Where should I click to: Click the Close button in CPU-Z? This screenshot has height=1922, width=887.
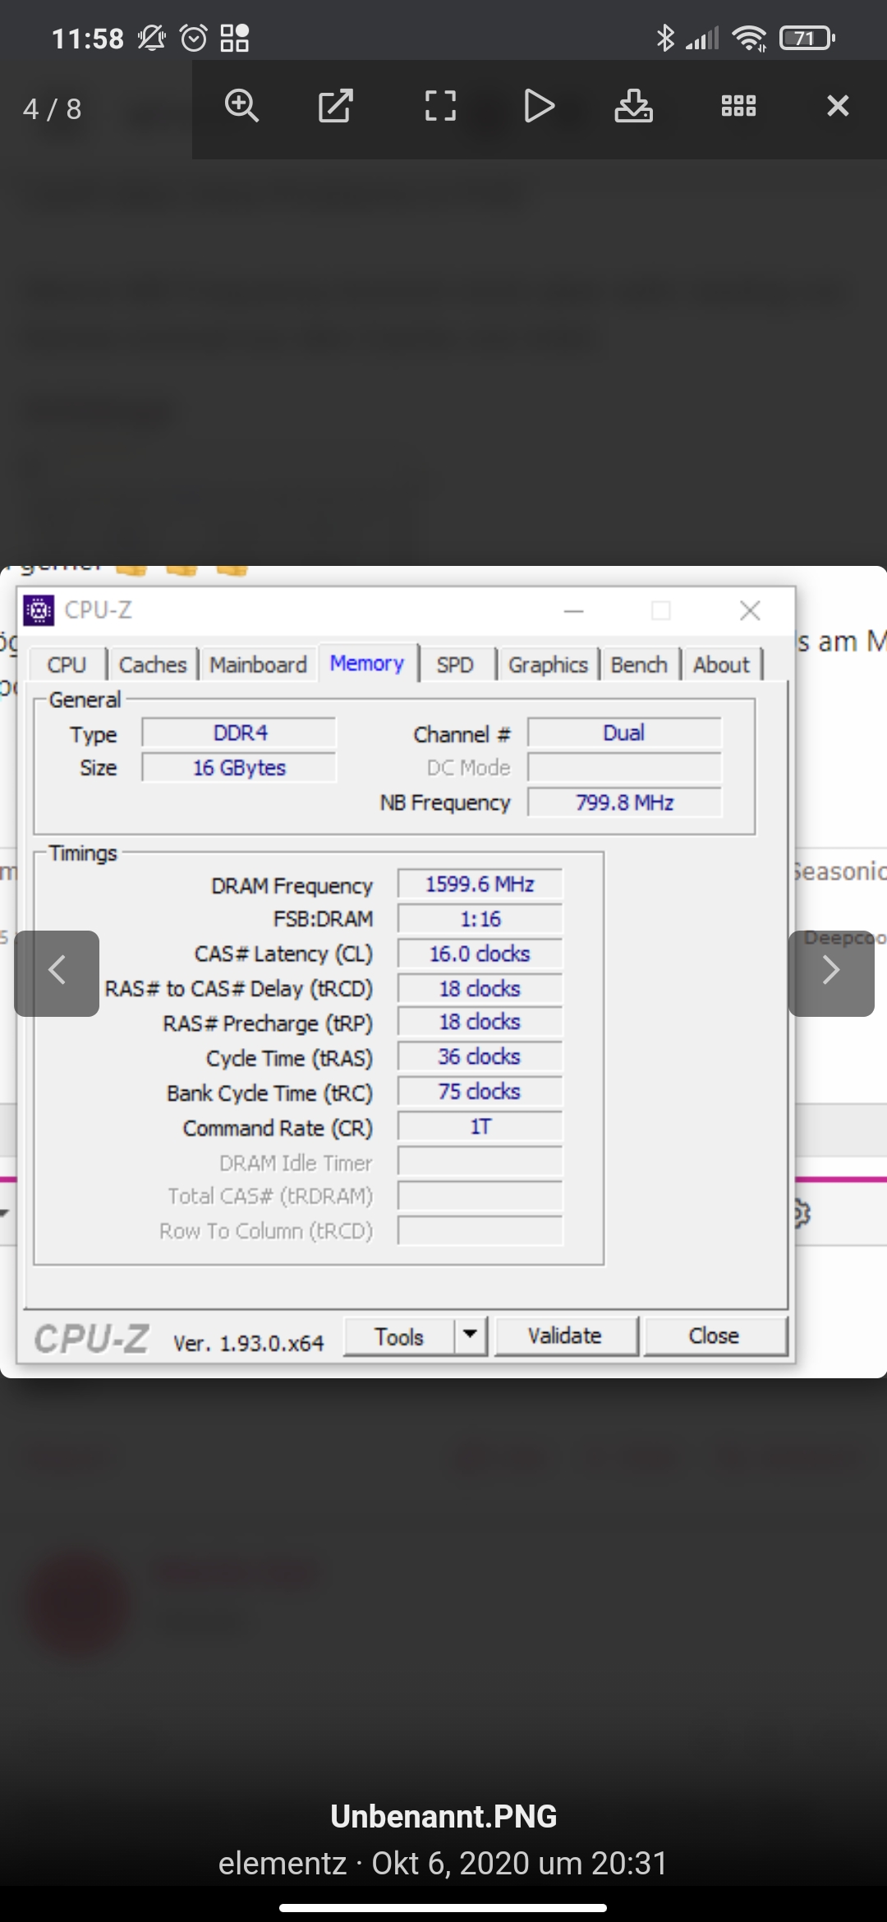[x=714, y=1336]
